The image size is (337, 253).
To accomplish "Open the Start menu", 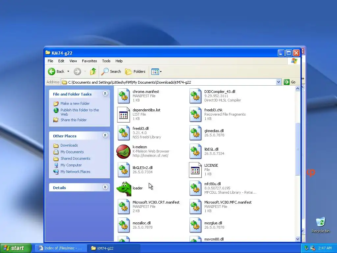I will click(x=16, y=248).
